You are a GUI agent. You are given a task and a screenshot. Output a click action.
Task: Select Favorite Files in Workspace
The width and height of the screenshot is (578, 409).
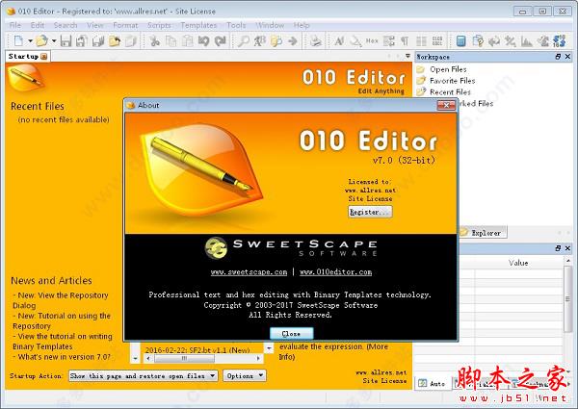tap(453, 81)
